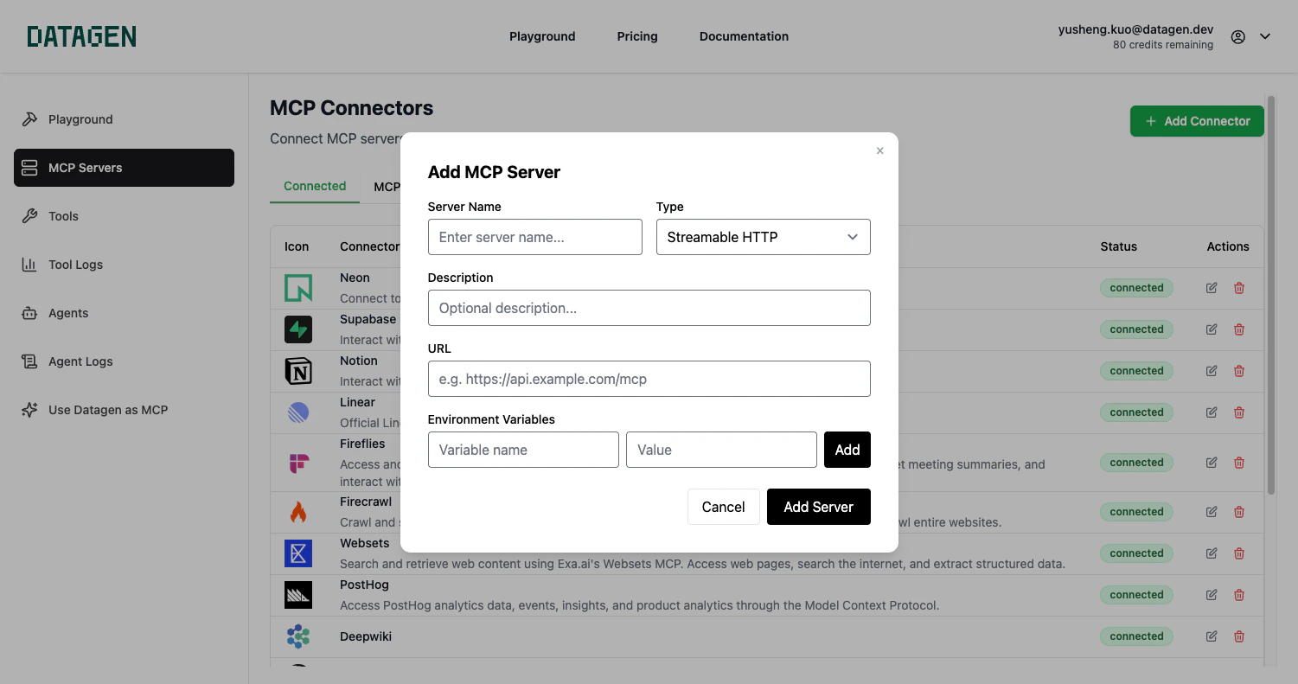Image resolution: width=1298 pixels, height=684 pixels.
Task: Click the Add Server button
Action: [x=818, y=507]
